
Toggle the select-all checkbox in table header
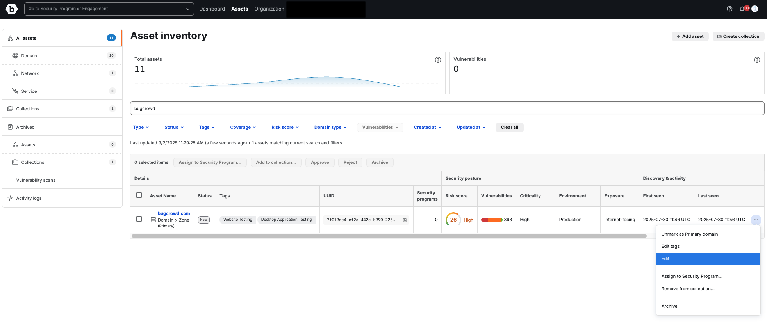pyautogui.click(x=139, y=195)
